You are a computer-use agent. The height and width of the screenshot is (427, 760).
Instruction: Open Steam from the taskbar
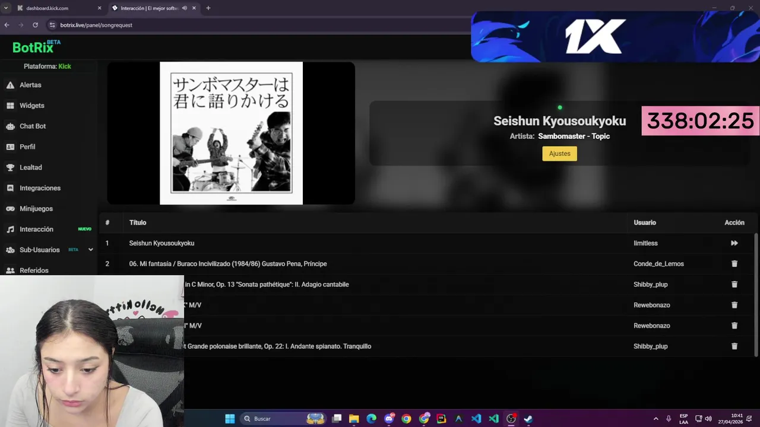528,419
